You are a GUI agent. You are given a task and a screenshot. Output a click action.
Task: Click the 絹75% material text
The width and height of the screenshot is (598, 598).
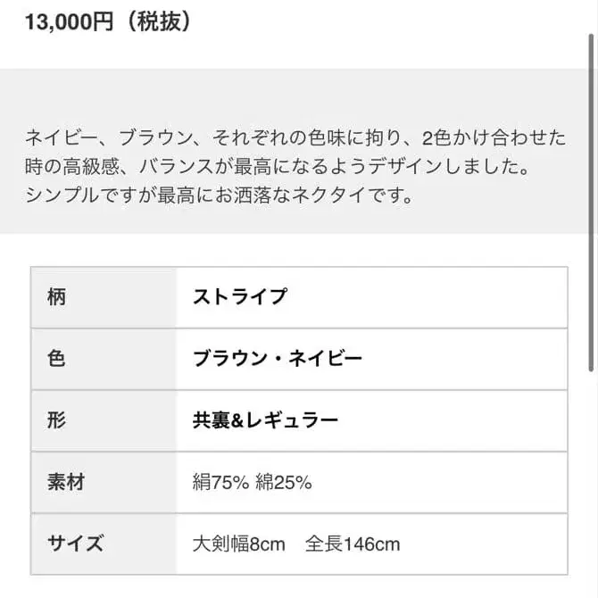pyautogui.click(x=220, y=482)
